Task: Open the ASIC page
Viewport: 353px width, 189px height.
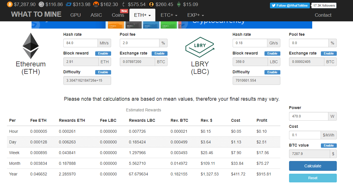Action: click(96, 15)
